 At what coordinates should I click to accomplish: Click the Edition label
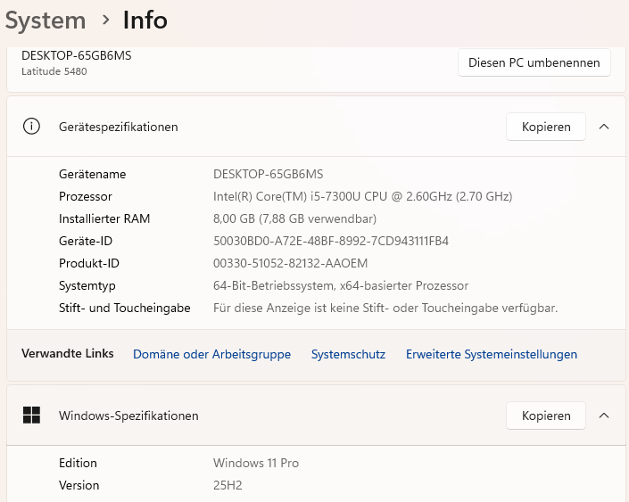[78, 463]
